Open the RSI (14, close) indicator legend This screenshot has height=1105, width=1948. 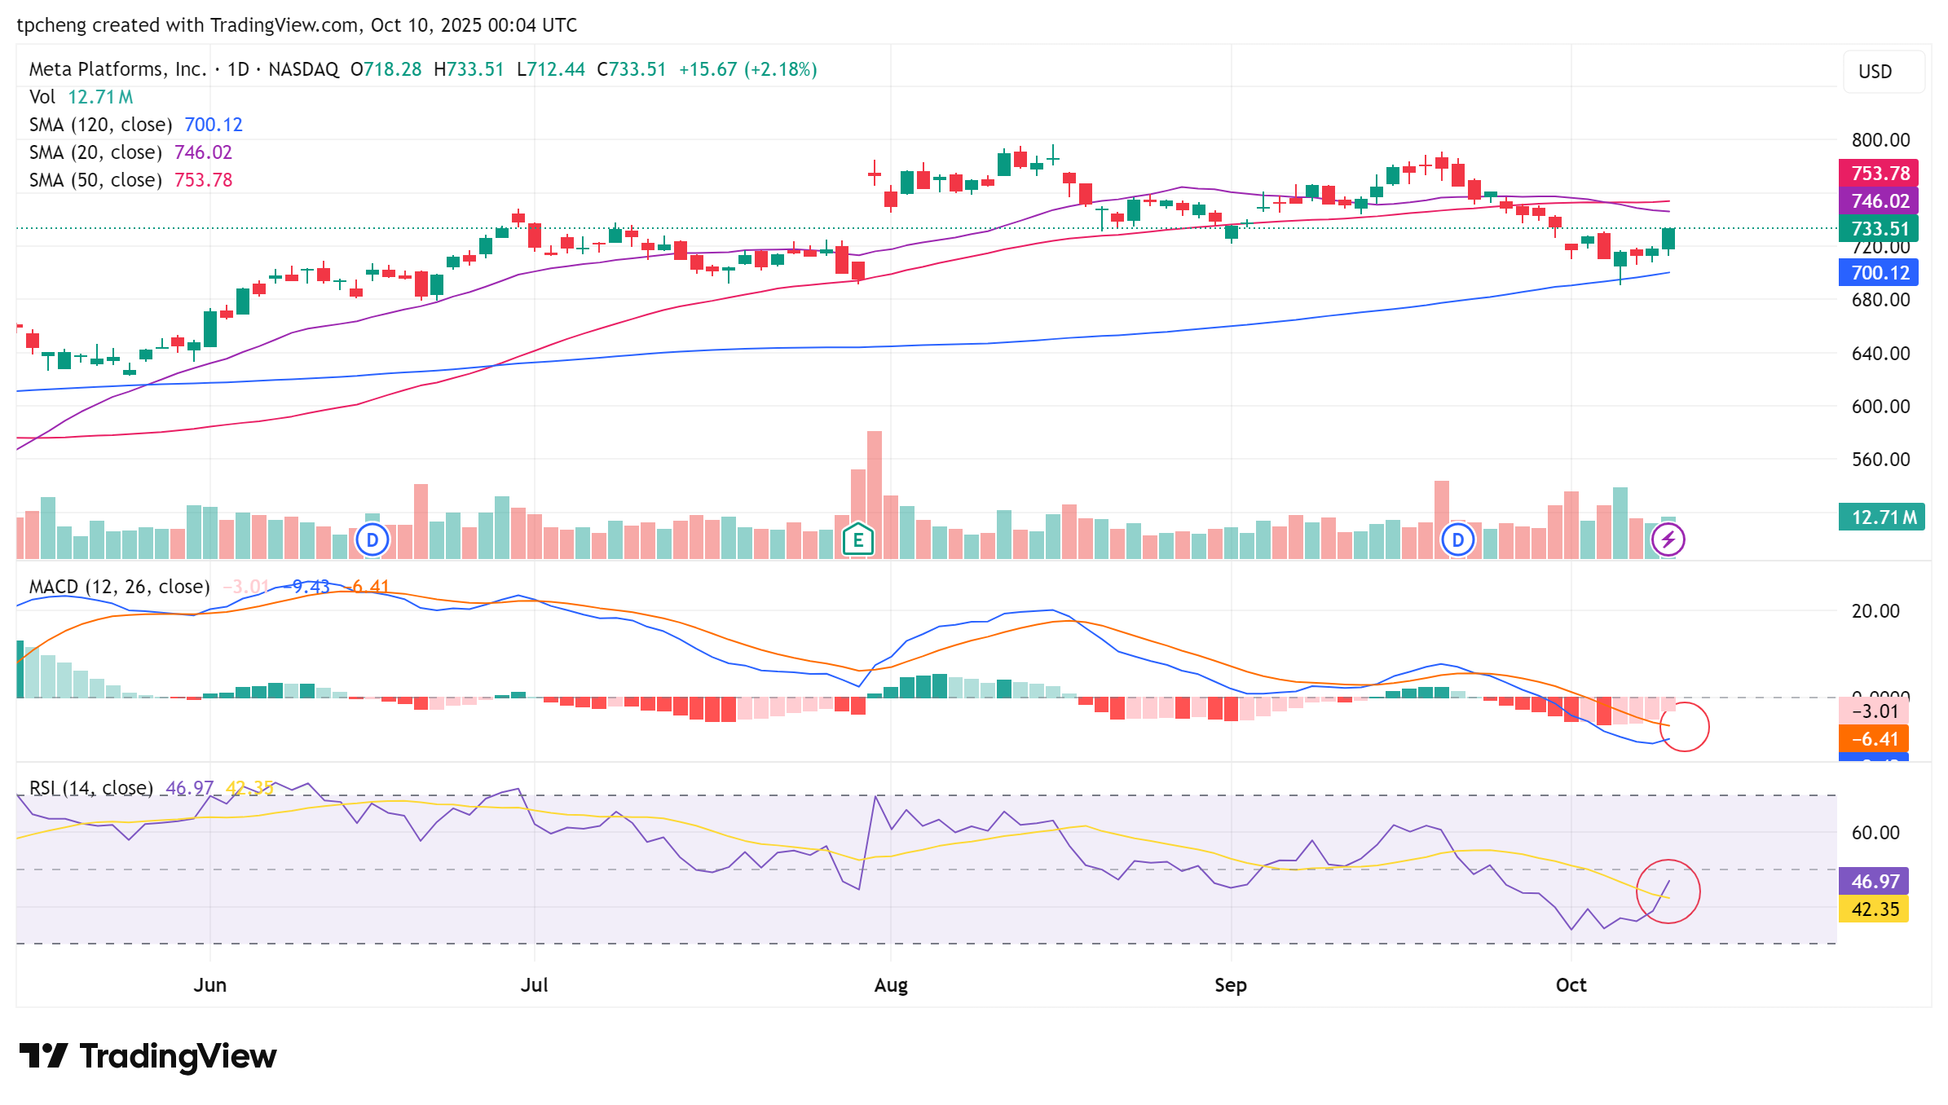pos(91,788)
